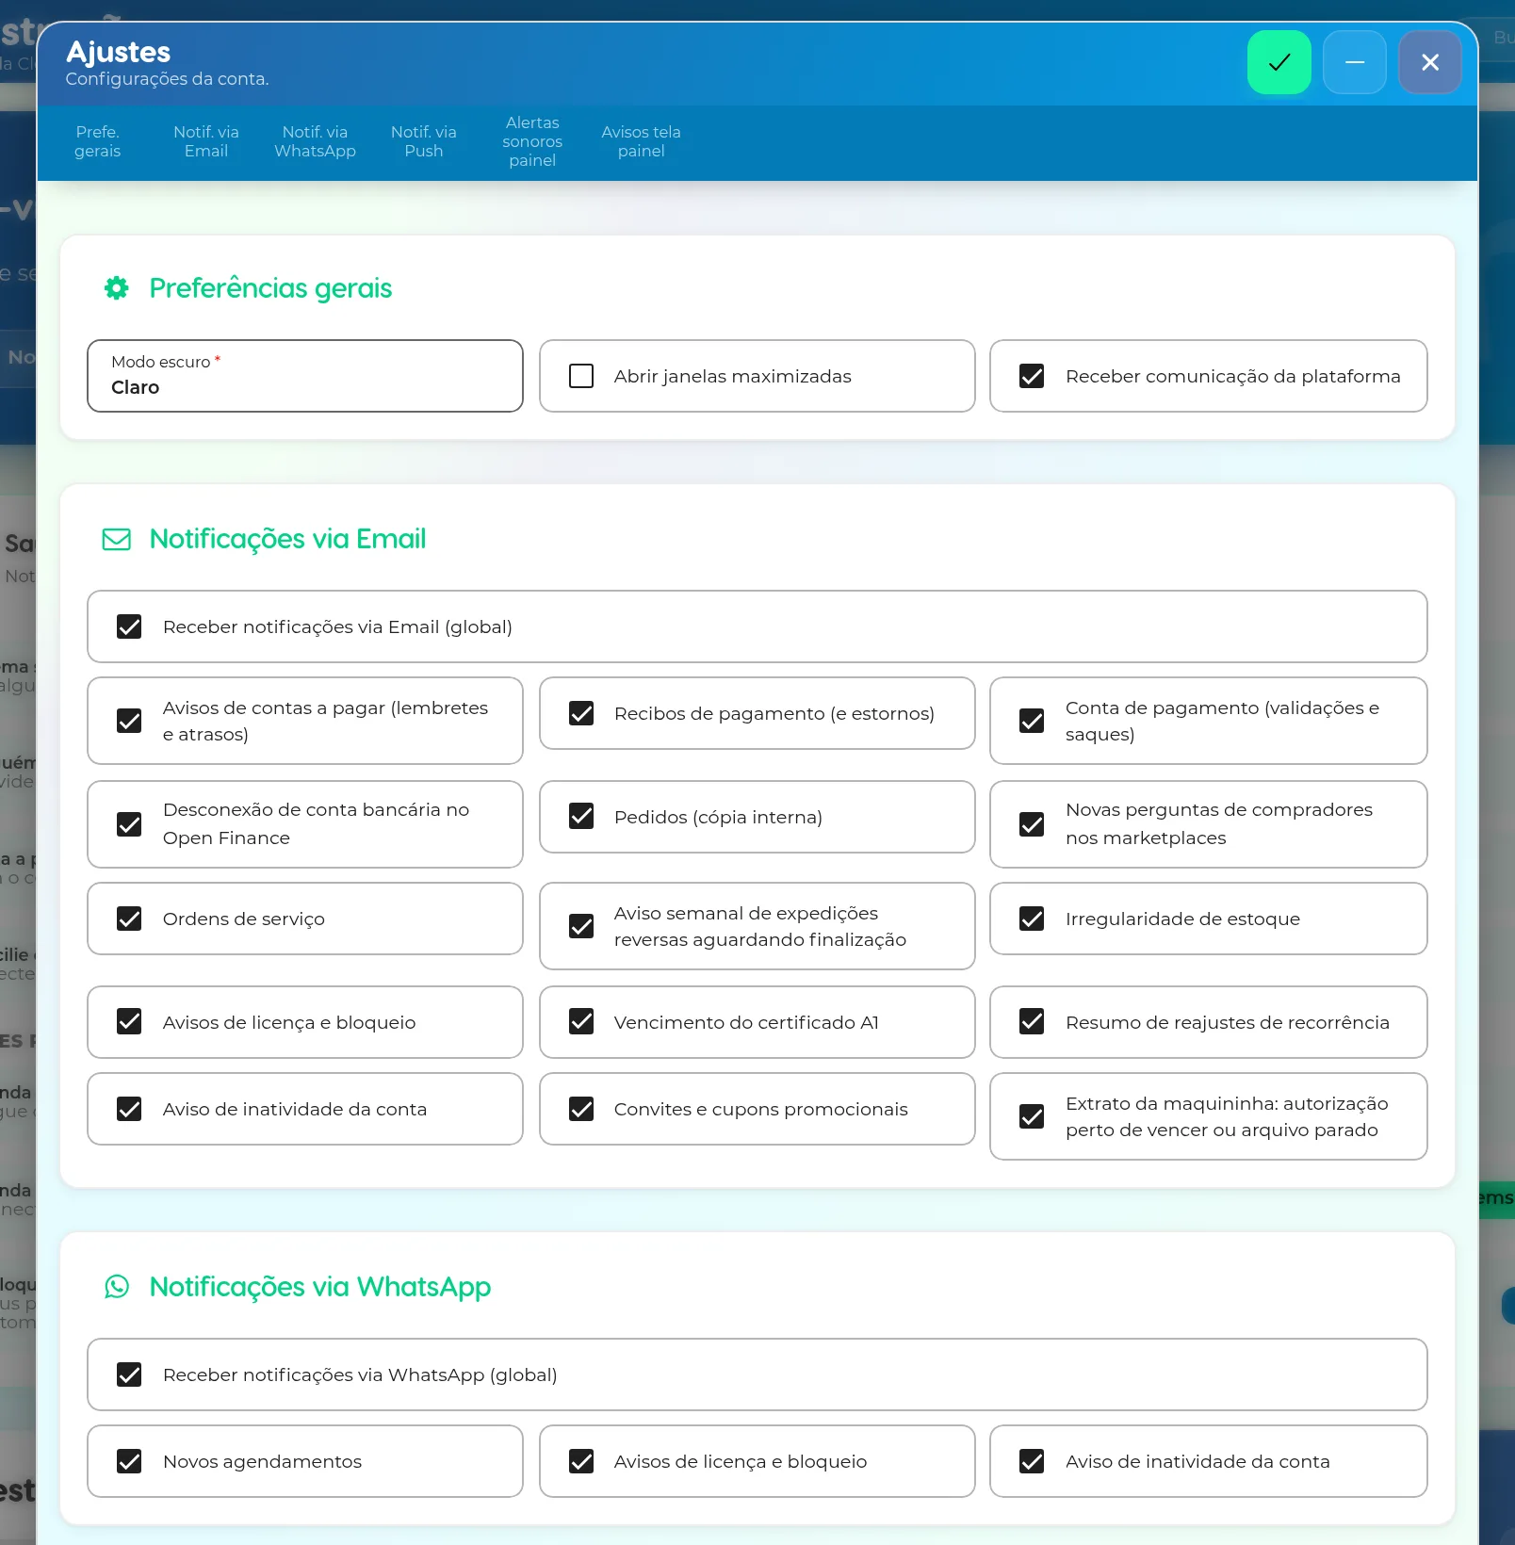This screenshot has height=1545, width=1515.
Task: Toggle email Aviso de inatividade da conta
Action: [x=129, y=1109]
